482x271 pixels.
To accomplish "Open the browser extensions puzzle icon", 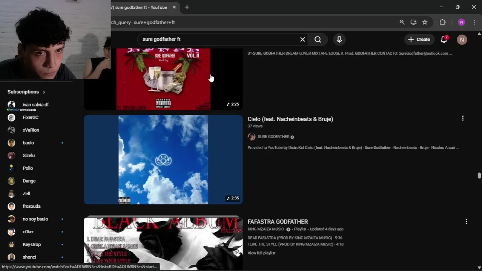I will pyautogui.click(x=443, y=22).
